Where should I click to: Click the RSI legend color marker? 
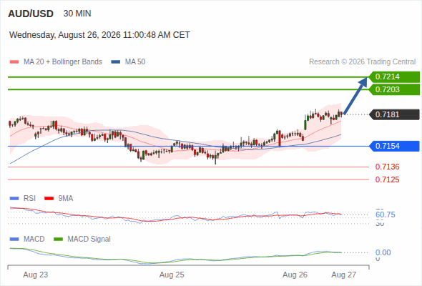point(14,199)
